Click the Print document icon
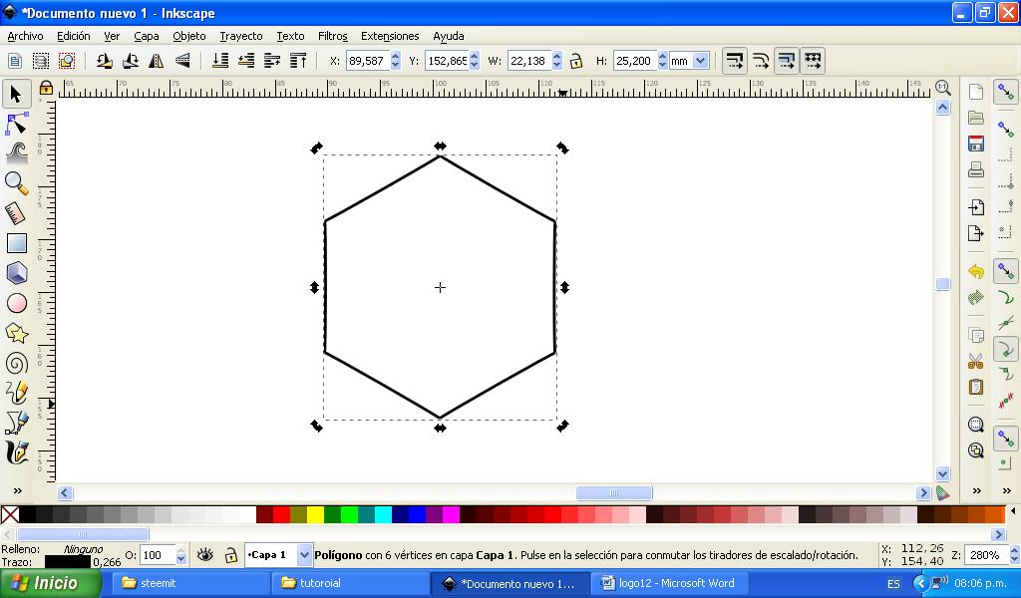The height and width of the screenshot is (598, 1021). pyautogui.click(x=975, y=169)
